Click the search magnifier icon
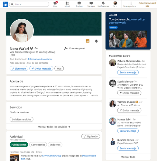 click(12, 4)
